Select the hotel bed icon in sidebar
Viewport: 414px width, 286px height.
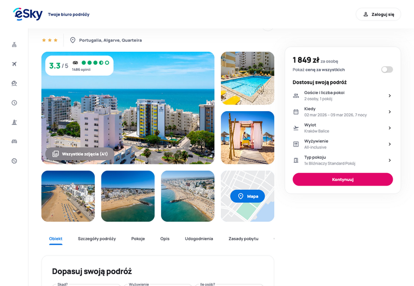14,141
